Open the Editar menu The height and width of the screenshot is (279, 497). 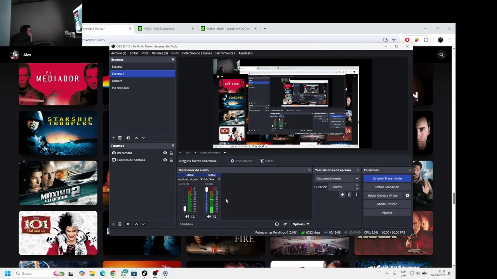[134, 53]
